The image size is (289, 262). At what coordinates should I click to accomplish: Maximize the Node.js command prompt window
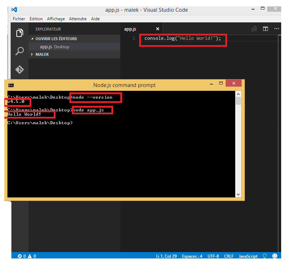point(221,83)
